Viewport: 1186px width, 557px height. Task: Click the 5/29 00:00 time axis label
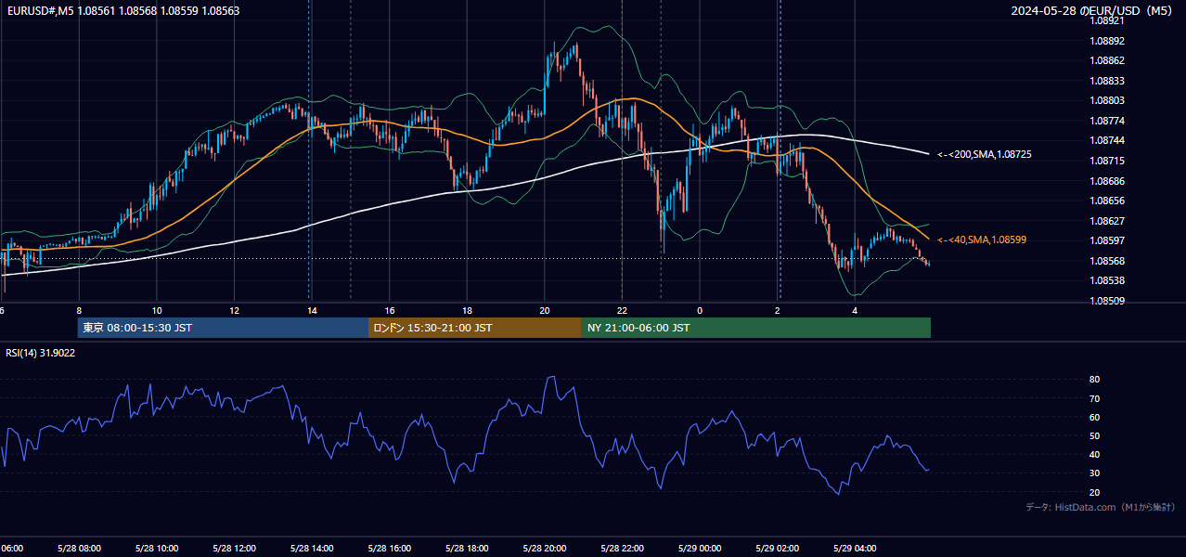699,549
